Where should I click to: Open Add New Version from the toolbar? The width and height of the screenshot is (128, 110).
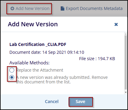pos(30,8)
